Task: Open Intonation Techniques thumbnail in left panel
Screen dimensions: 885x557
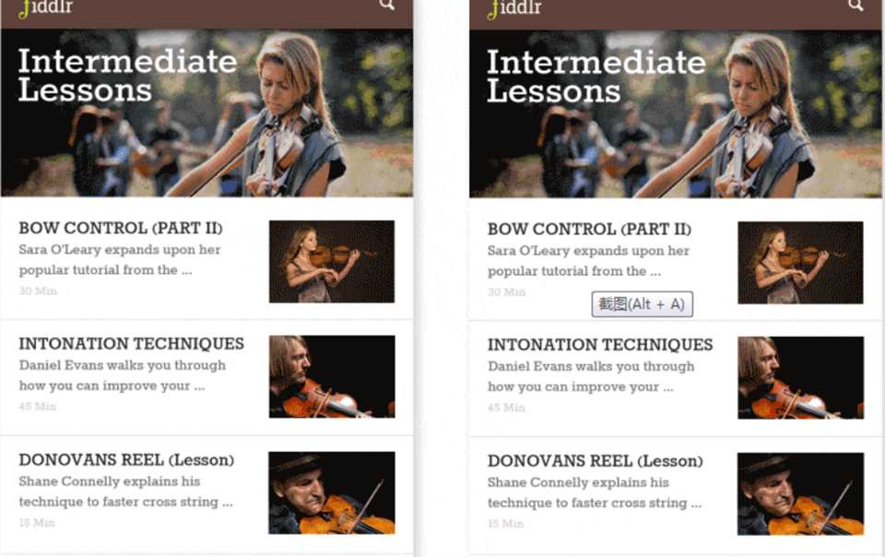Action: (332, 376)
